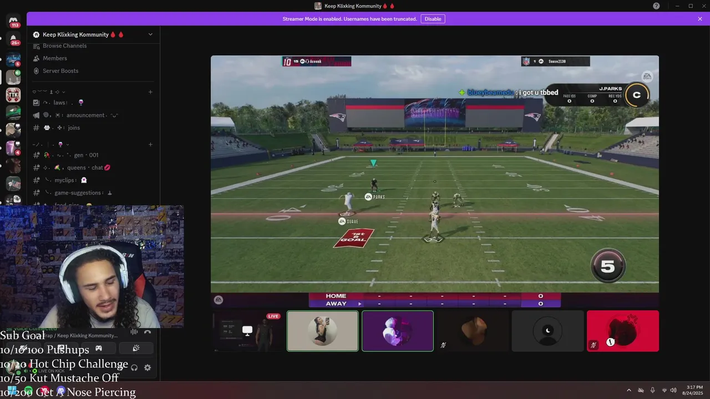Open Browse Channels
The width and height of the screenshot is (710, 399).
point(94,45)
